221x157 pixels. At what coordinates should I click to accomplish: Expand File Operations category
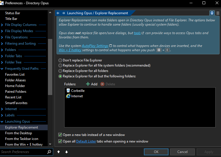point(2,37)
